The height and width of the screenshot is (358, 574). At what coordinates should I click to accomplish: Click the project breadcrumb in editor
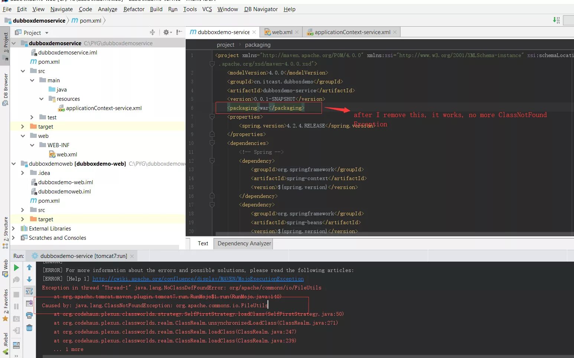tap(225, 45)
